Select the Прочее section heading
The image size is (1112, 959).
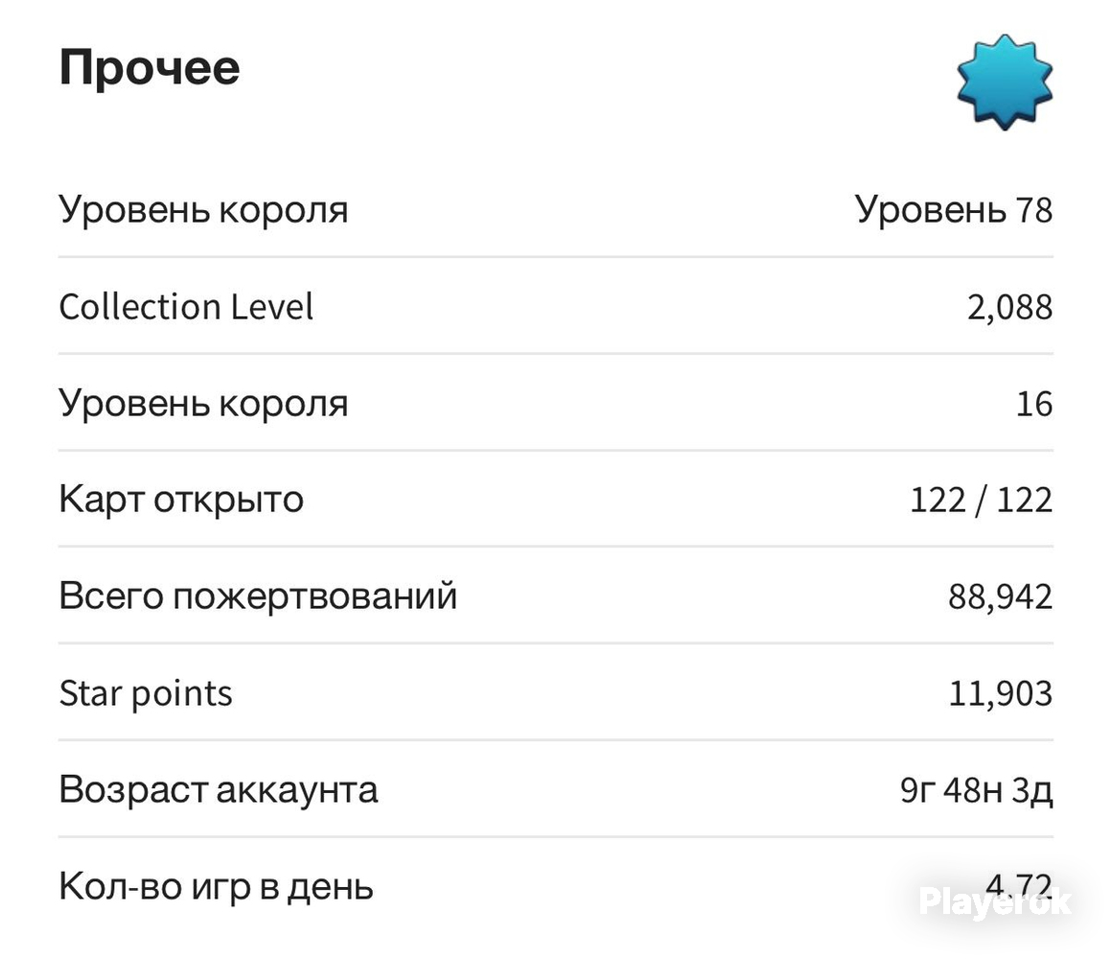point(150,68)
